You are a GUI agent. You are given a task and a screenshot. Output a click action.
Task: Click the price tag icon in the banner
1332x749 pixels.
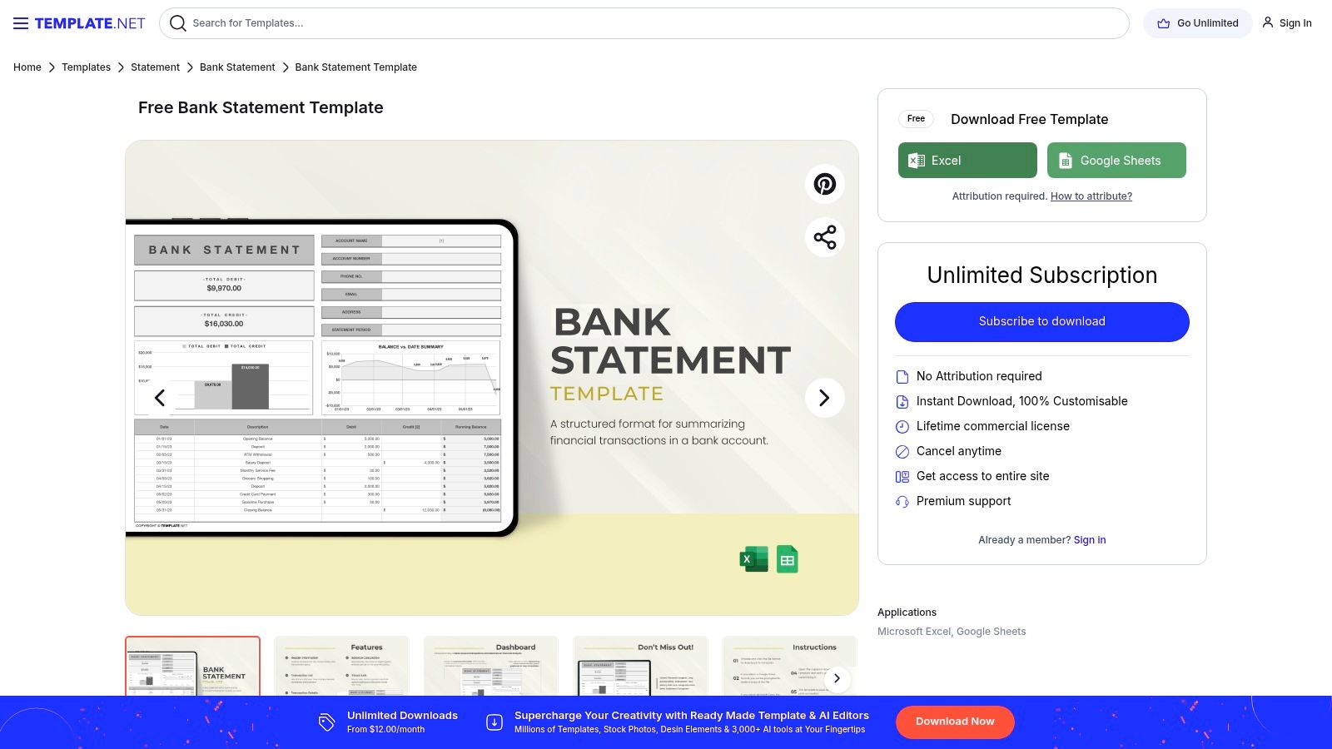(326, 722)
